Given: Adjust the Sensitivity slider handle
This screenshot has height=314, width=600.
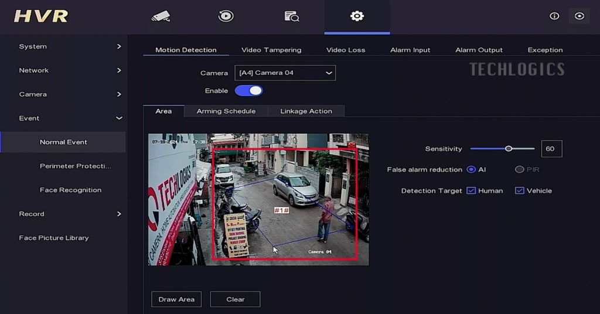Looking at the screenshot, I should 509,149.
